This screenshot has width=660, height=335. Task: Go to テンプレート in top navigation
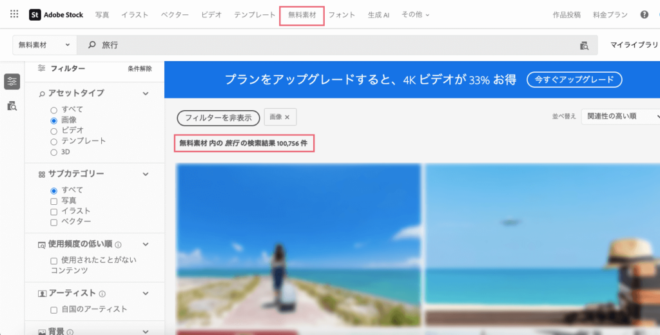click(x=255, y=15)
